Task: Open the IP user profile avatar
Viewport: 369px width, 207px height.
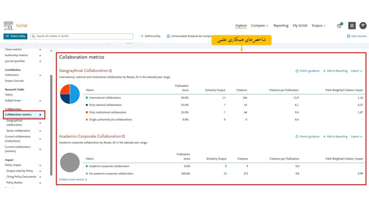Action: (x=363, y=26)
